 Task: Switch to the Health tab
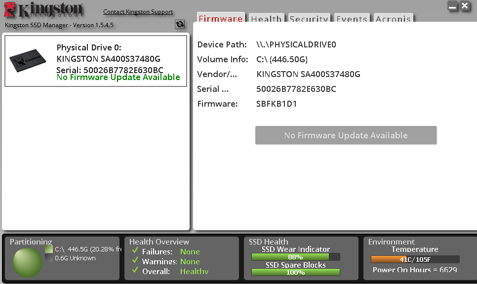(267, 18)
